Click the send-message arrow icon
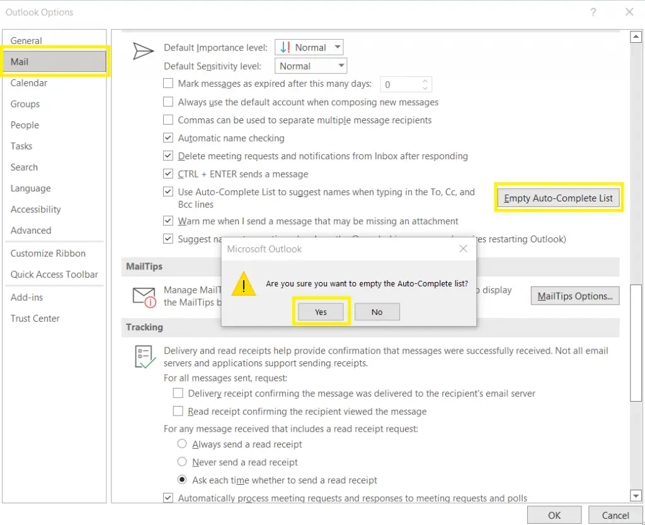The height and width of the screenshot is (525, 645). 143,52
